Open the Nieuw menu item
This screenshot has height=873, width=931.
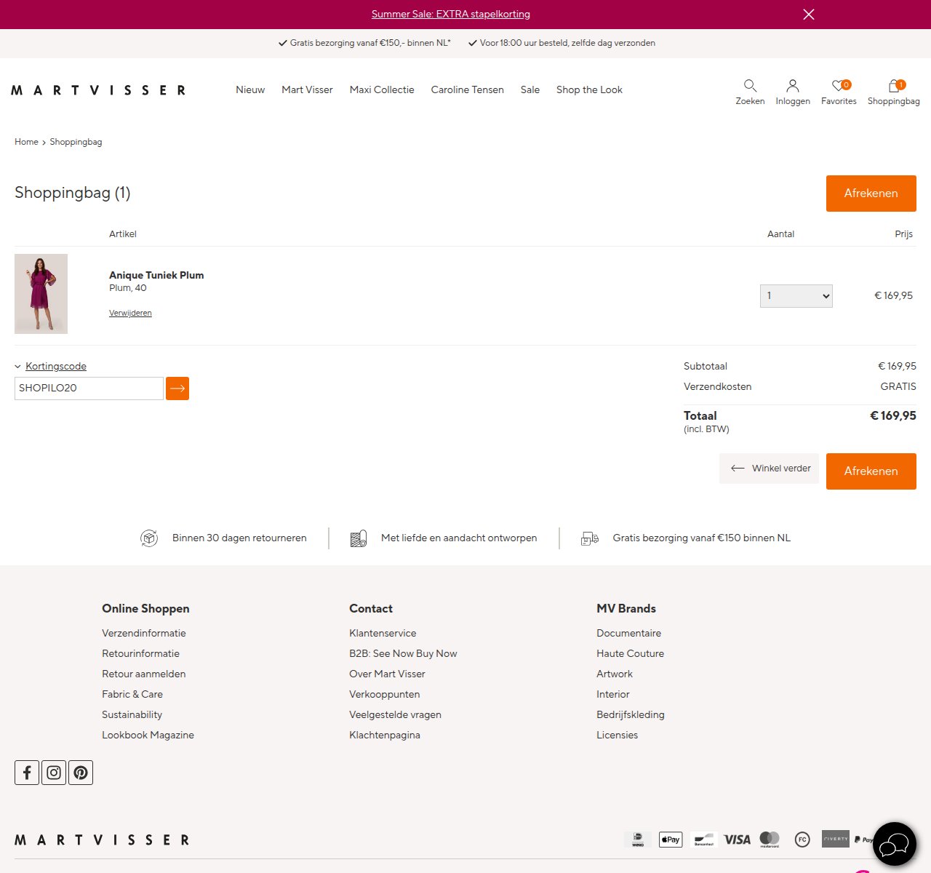(x=250, y=89)
